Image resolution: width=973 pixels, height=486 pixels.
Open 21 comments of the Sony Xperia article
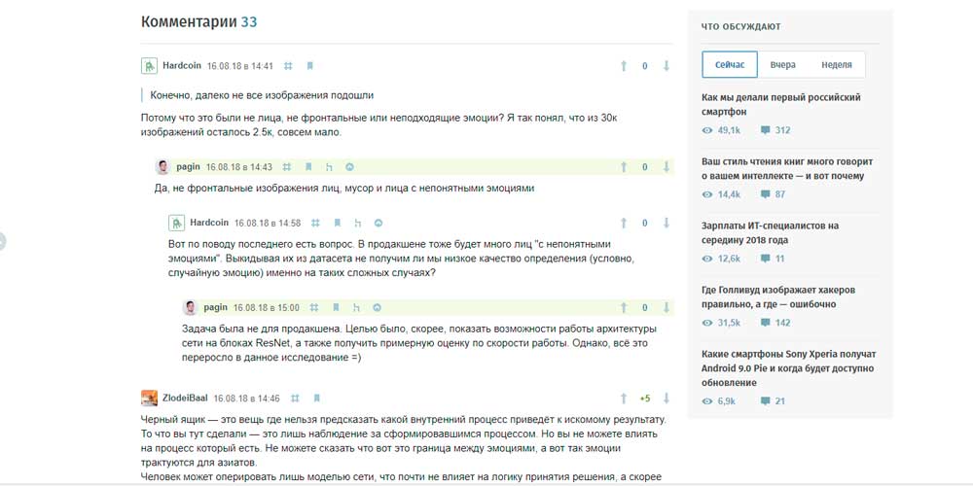point(773,401)
